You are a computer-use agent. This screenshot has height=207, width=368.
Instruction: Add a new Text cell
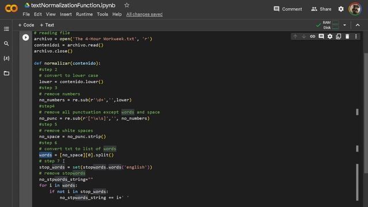(x=47, y=25)
